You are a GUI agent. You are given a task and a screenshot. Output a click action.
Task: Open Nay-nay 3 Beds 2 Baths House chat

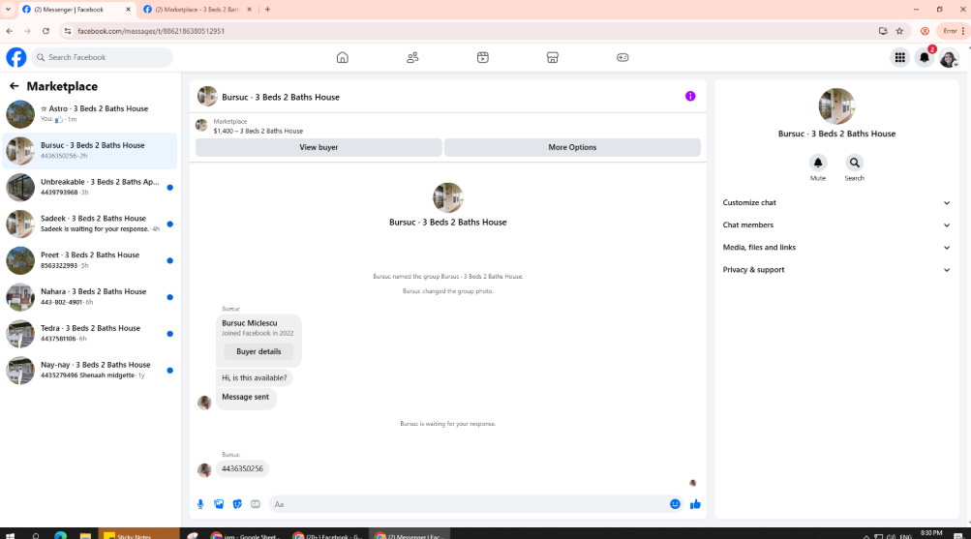[90, 370]
